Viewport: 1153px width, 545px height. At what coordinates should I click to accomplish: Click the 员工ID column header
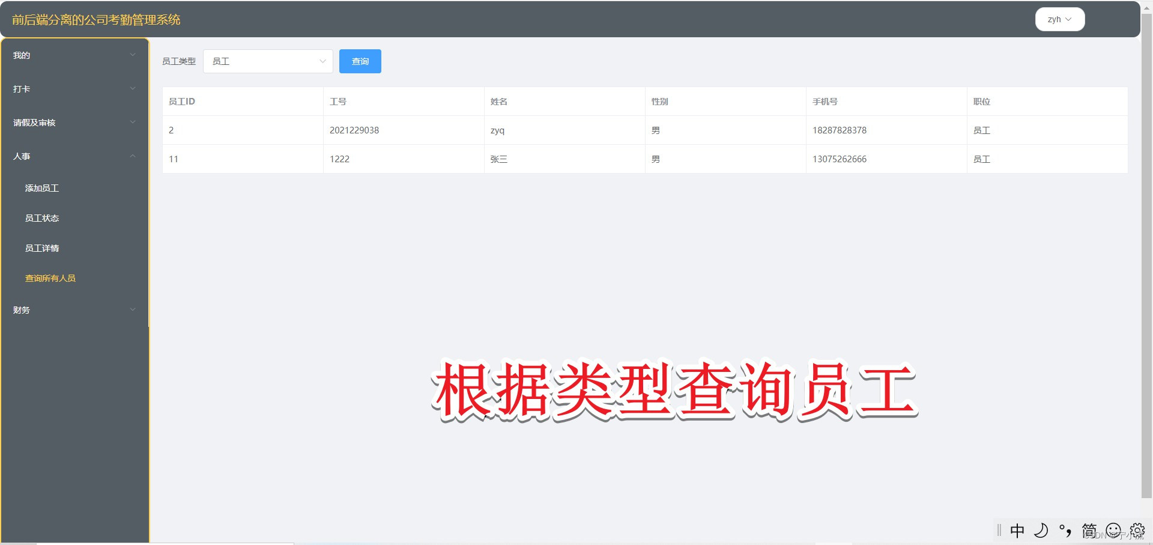(243, 102)
